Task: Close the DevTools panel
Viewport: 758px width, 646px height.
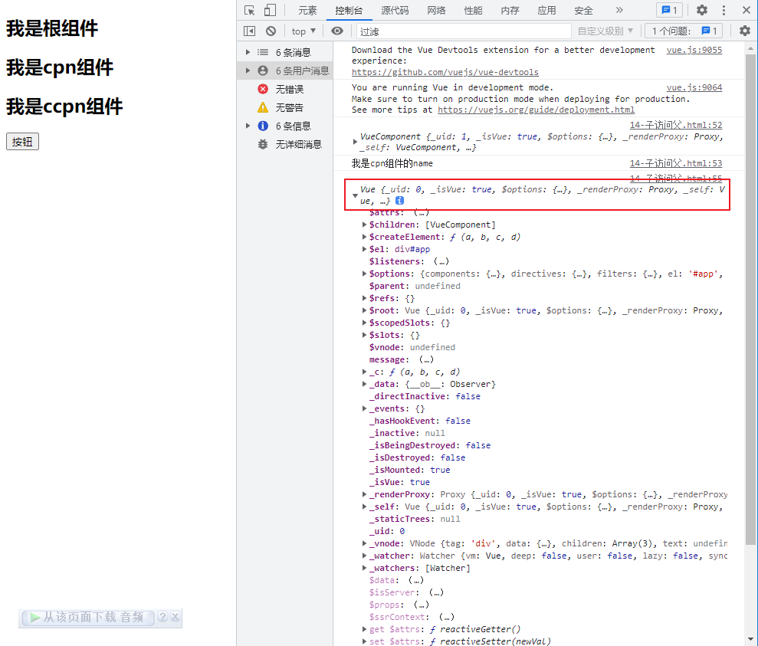Action: coord(746,10)
